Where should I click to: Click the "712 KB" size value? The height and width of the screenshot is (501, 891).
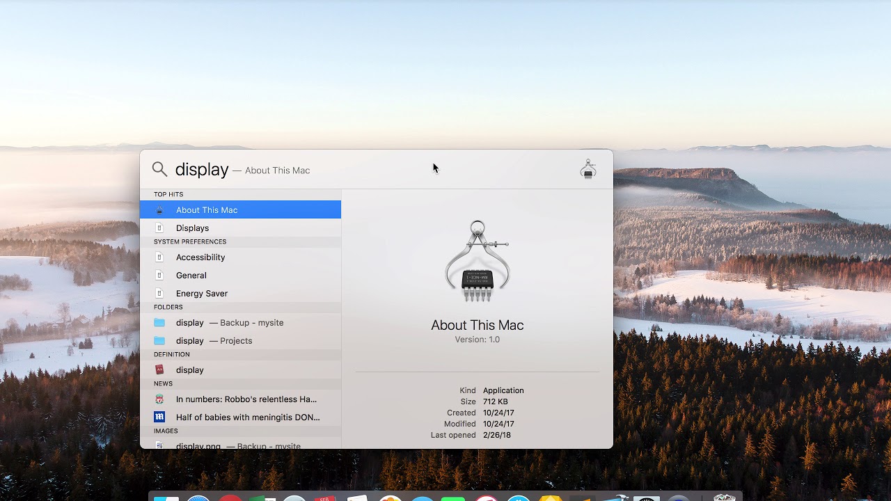pos(496,401)
